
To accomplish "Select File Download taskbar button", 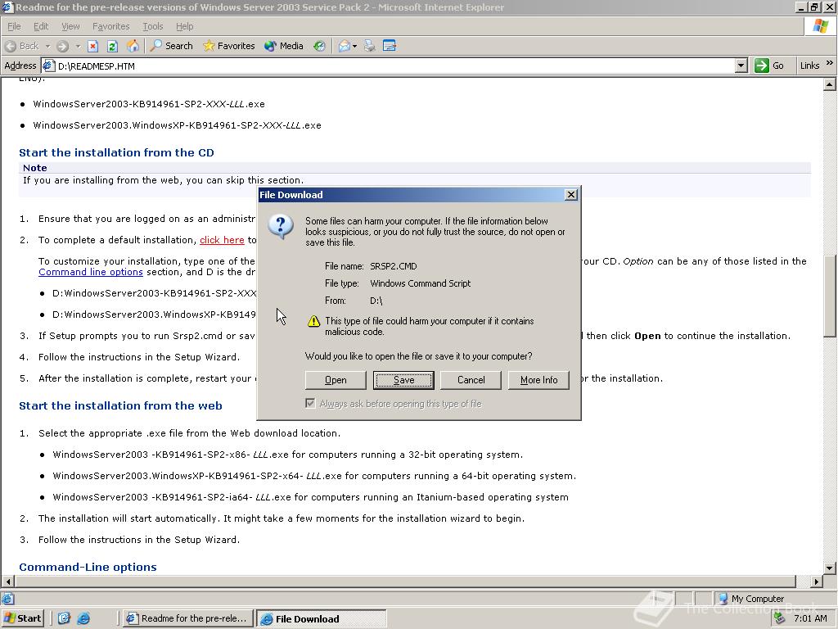I will 321,618.
